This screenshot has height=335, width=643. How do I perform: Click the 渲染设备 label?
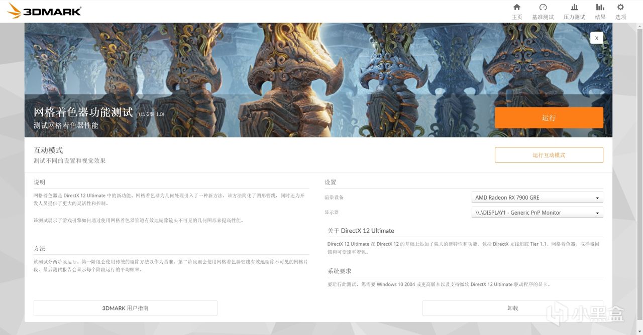(x=334, y=198)
